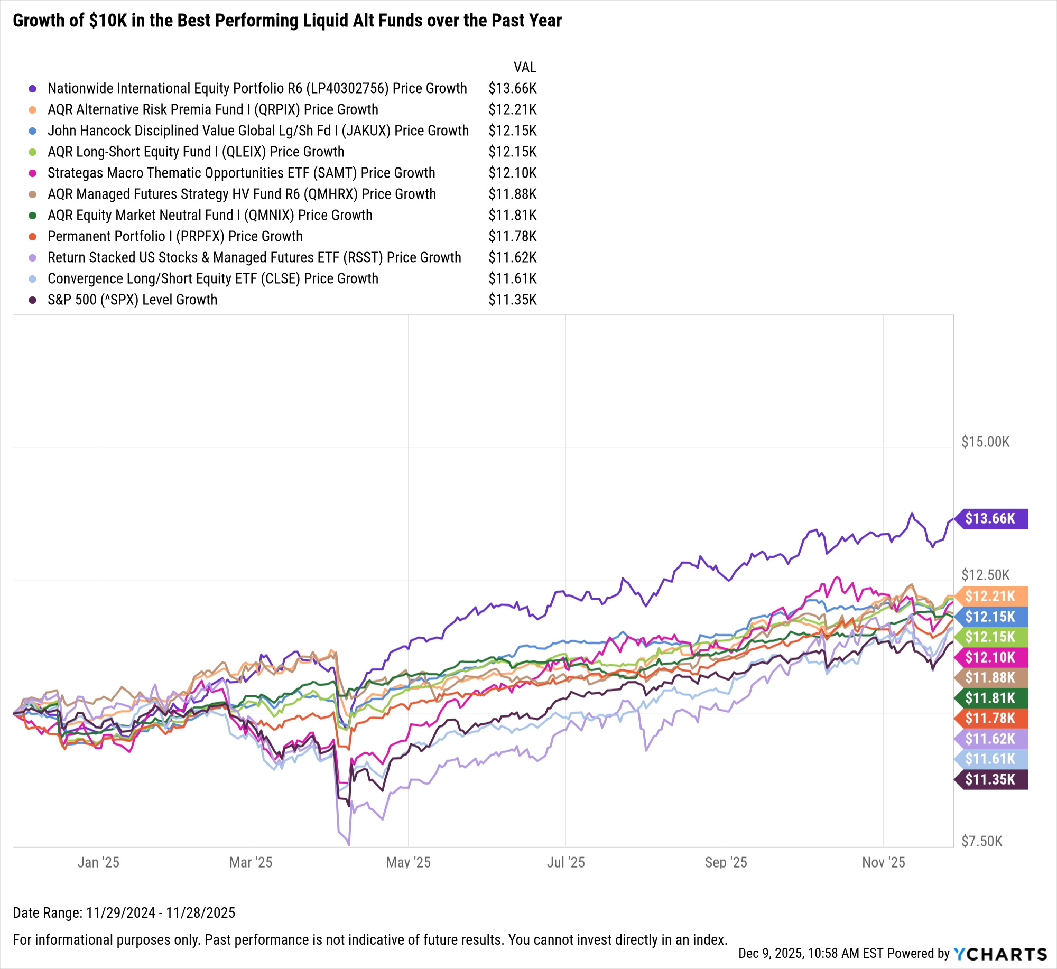Click the blue John Hancock legend dot
This screenshot has height=969, width=1057.
coord(33,131)
